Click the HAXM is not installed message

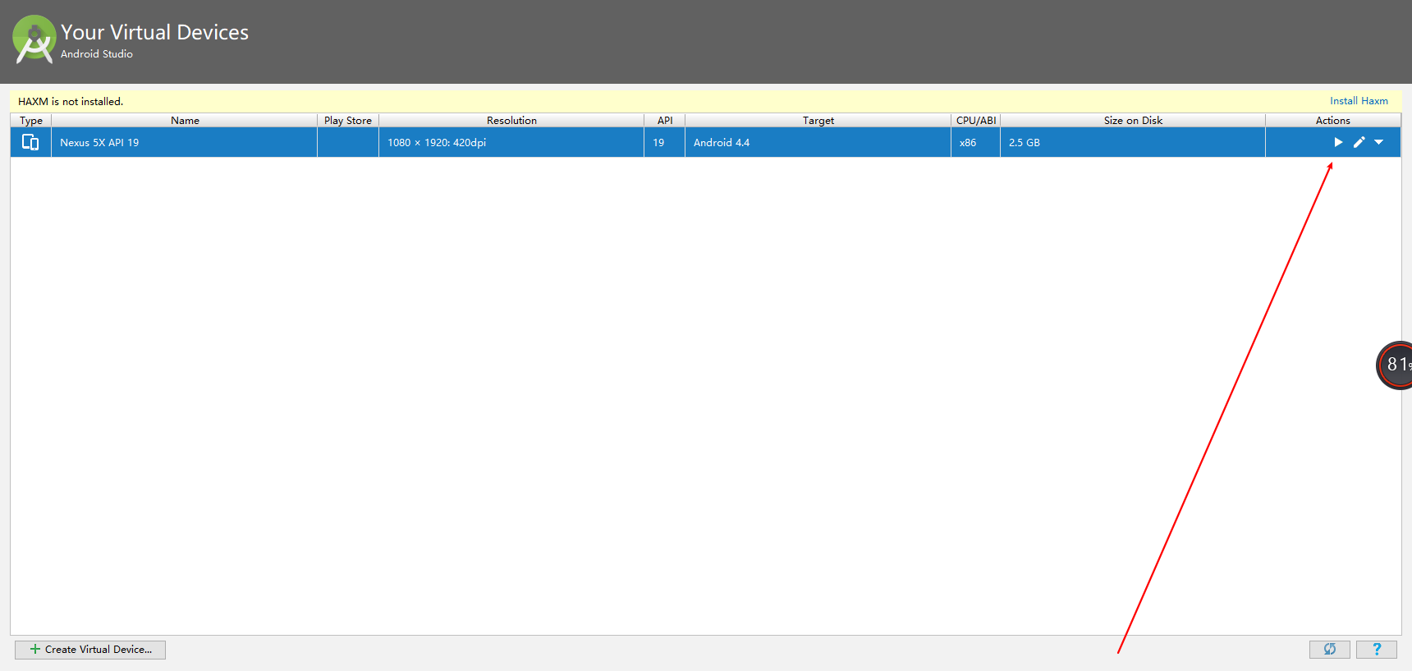coord(71,101)
